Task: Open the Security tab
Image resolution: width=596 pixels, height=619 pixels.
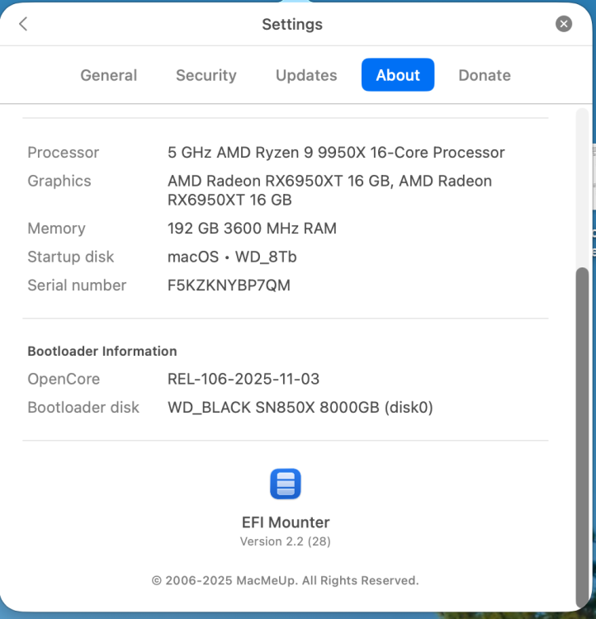Action: tap(206, 75)
